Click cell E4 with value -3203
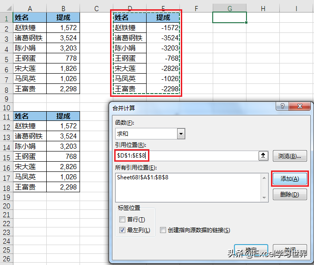The width and height of the screenshot is (314, 265). click(163, 48)
